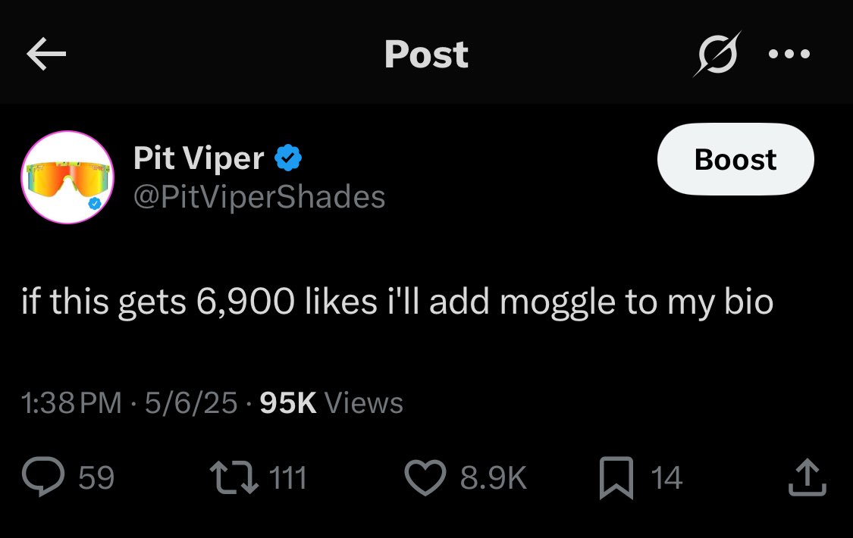Select the post text about moggle
The width and height of the screenshot is (853, 538).
coord(398,302)
